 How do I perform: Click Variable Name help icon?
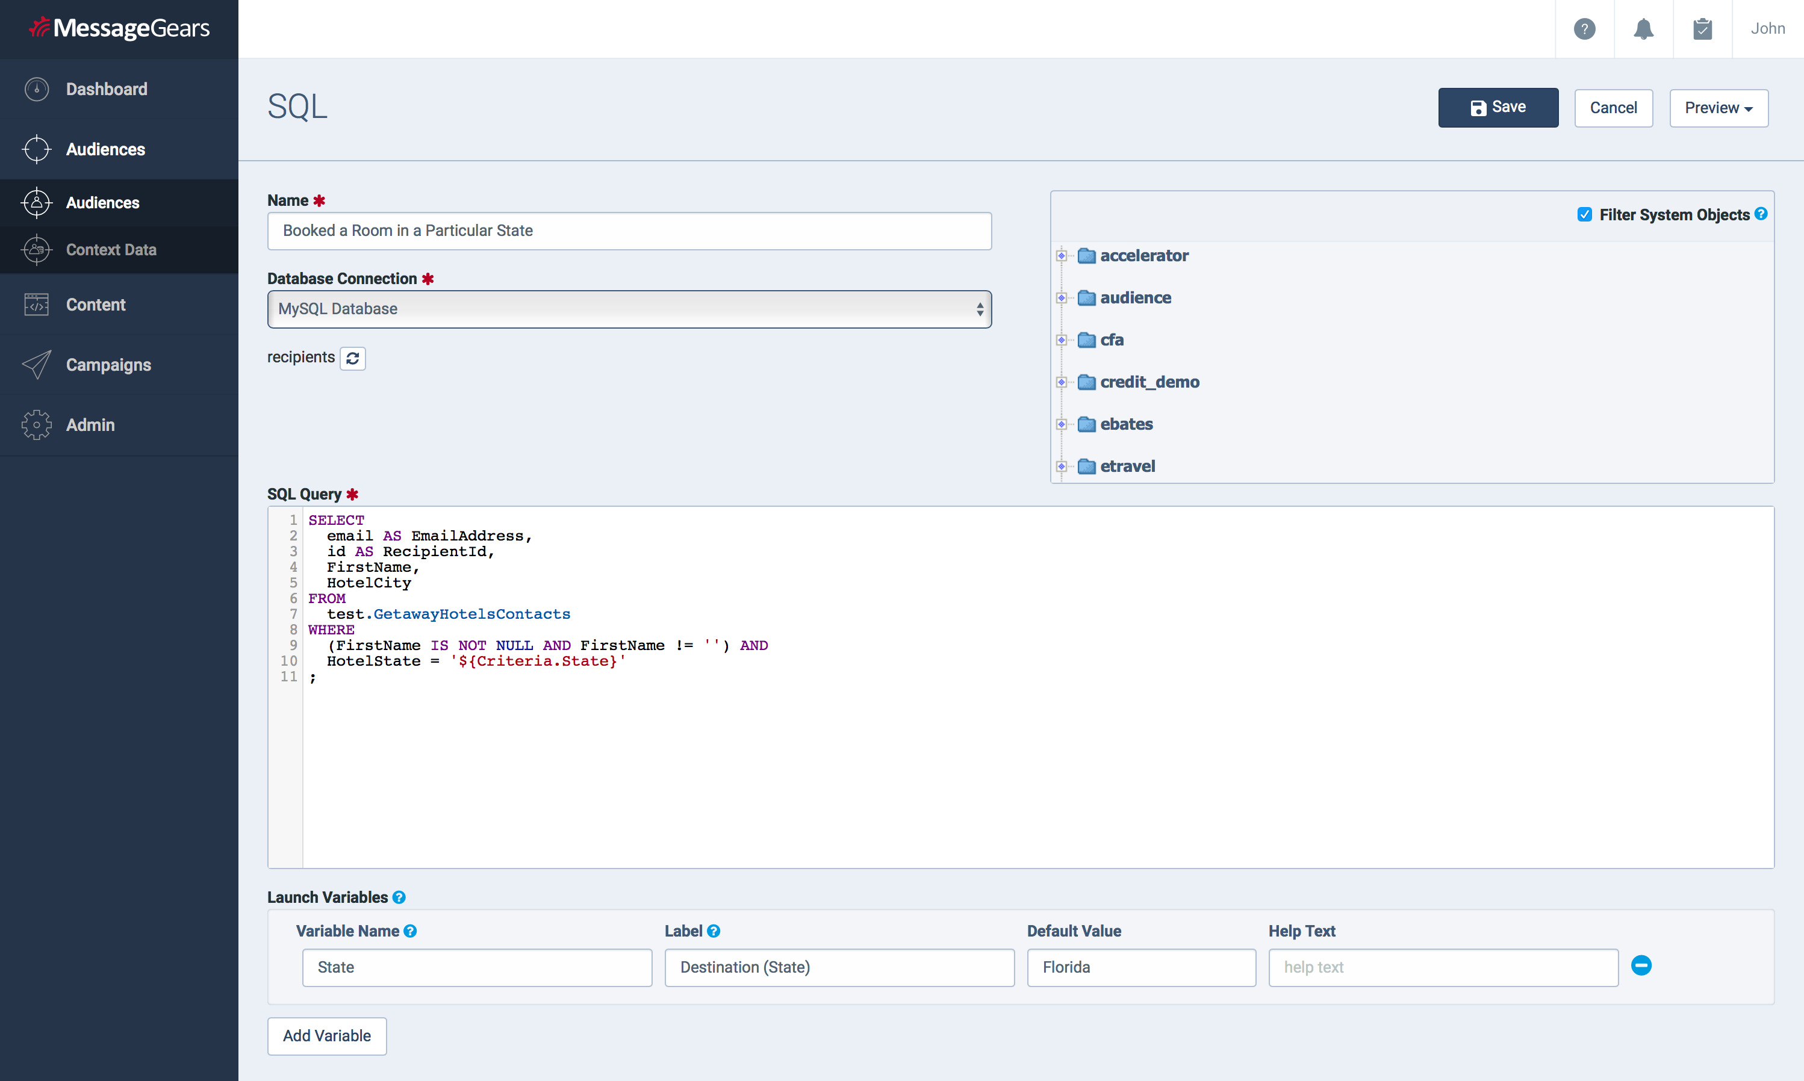[x=410, y=931]
